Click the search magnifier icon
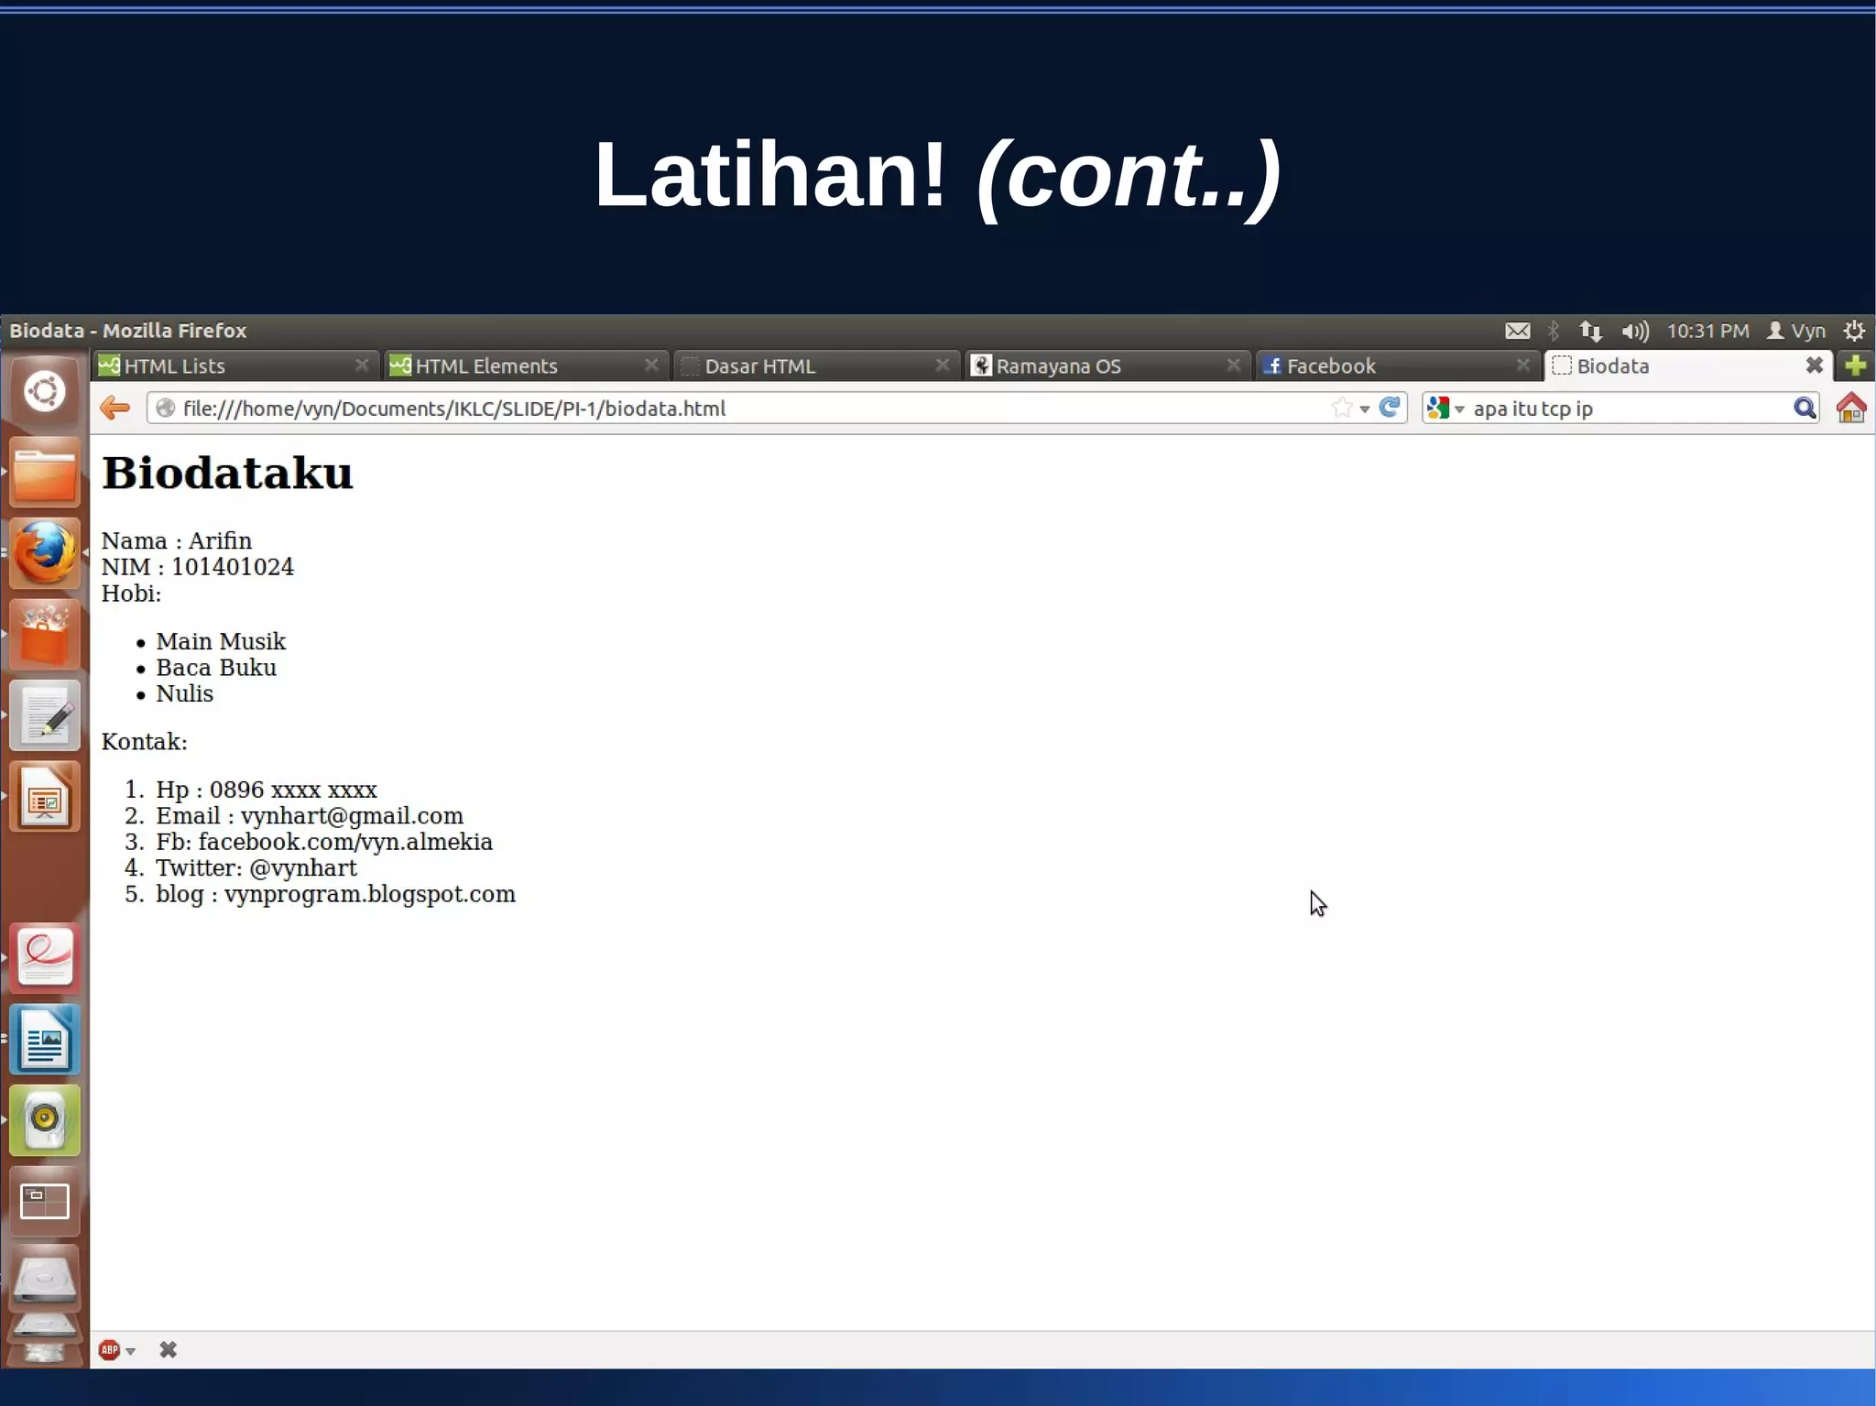Screen dimensions: 1876x1406 1804,408
